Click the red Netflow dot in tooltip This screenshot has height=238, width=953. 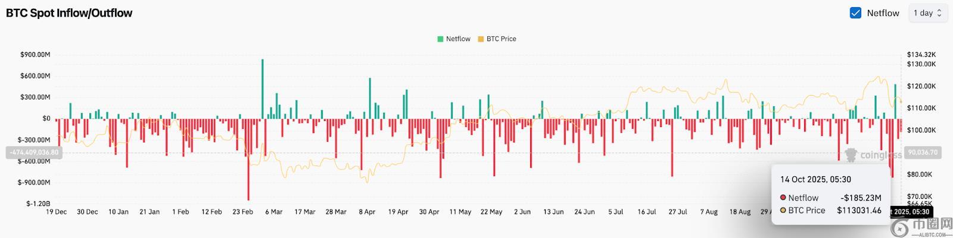(x=783, y=198)
